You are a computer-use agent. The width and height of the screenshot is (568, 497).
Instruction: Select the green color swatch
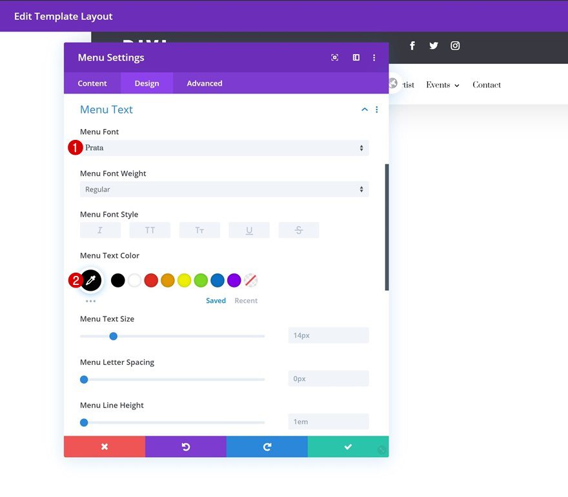[201, 280]
